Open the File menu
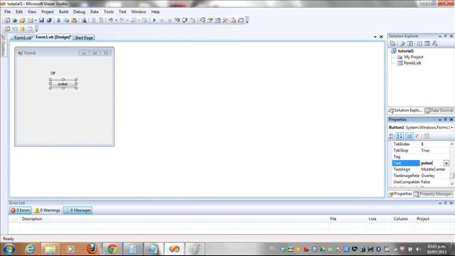The height and width of the screenshot is (256, 455). [x=8, y=12]
